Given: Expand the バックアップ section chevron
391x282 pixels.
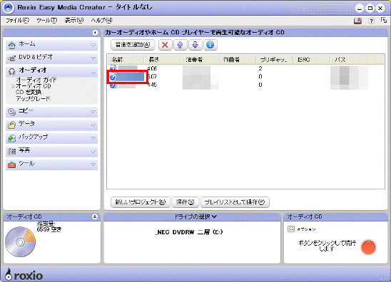Looking at the screenshot, I should point(93,138).
